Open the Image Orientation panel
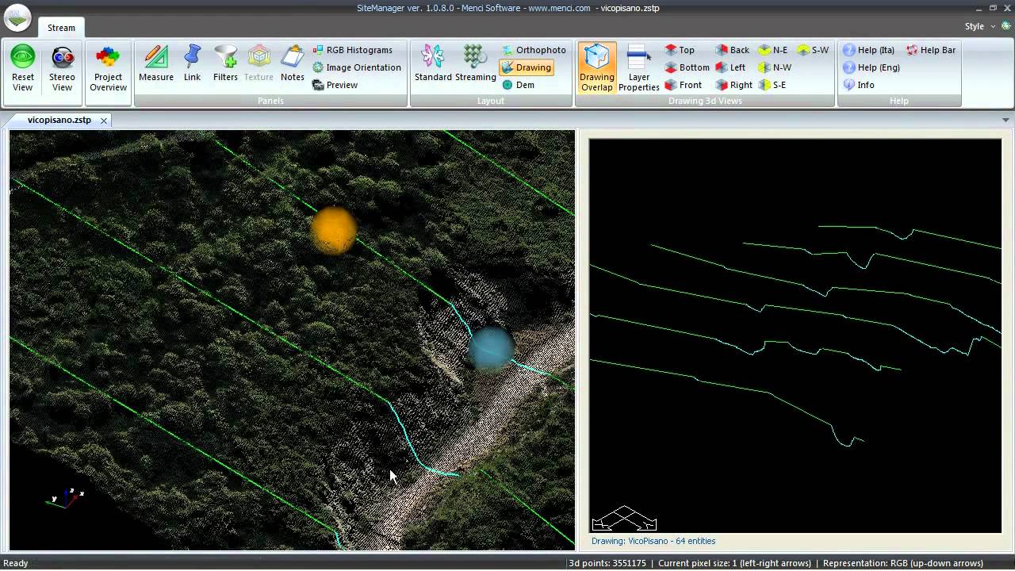Viewport: 1015px width, 571px height. (x=357, y=67)
